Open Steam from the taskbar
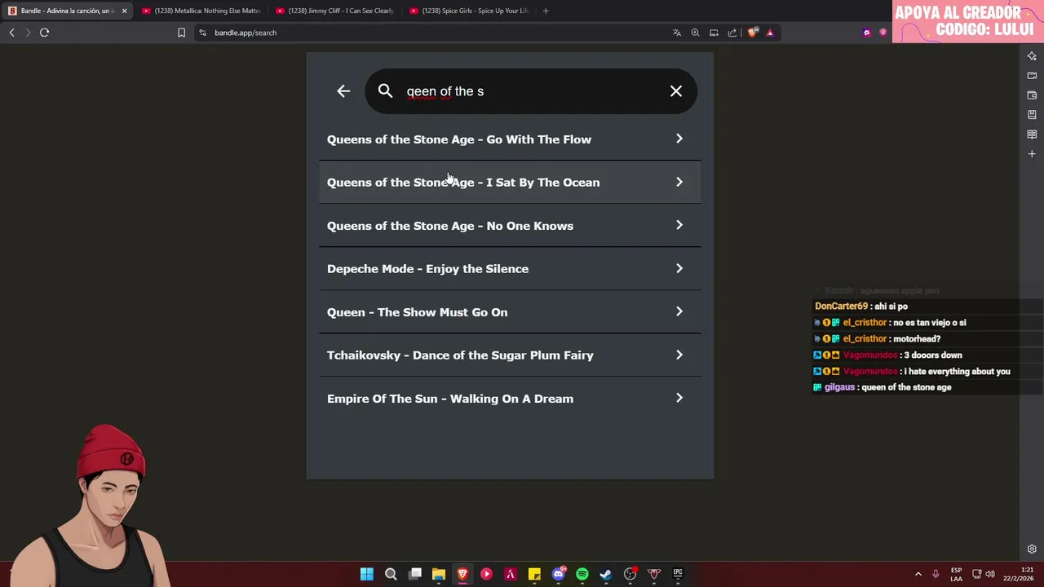This screenshot has width=1044, height=587. coord(606,574)
